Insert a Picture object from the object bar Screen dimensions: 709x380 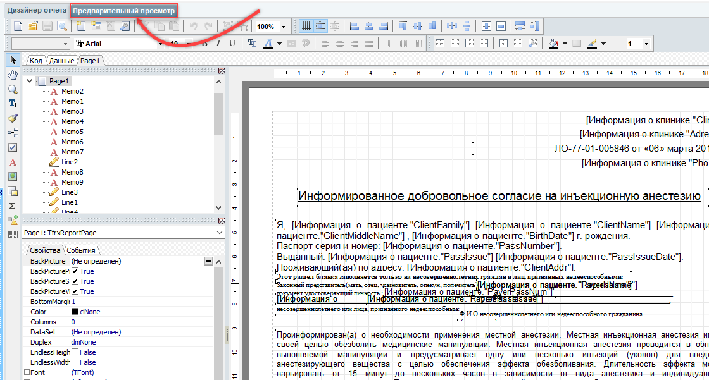13,176
